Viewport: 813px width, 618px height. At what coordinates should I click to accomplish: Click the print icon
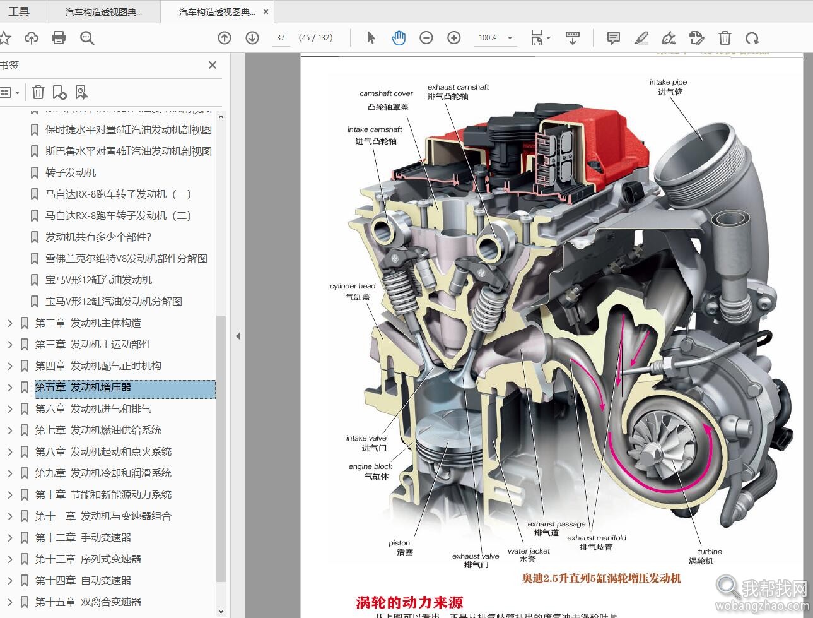59,38
